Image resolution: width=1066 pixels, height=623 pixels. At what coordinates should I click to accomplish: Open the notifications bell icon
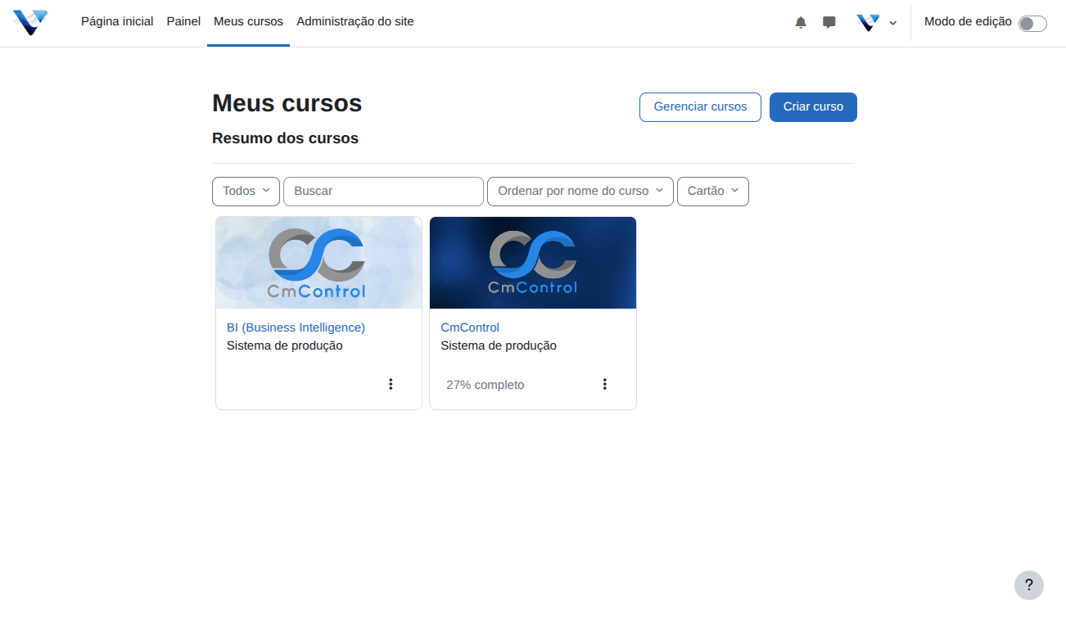click(x=801, y=23)
